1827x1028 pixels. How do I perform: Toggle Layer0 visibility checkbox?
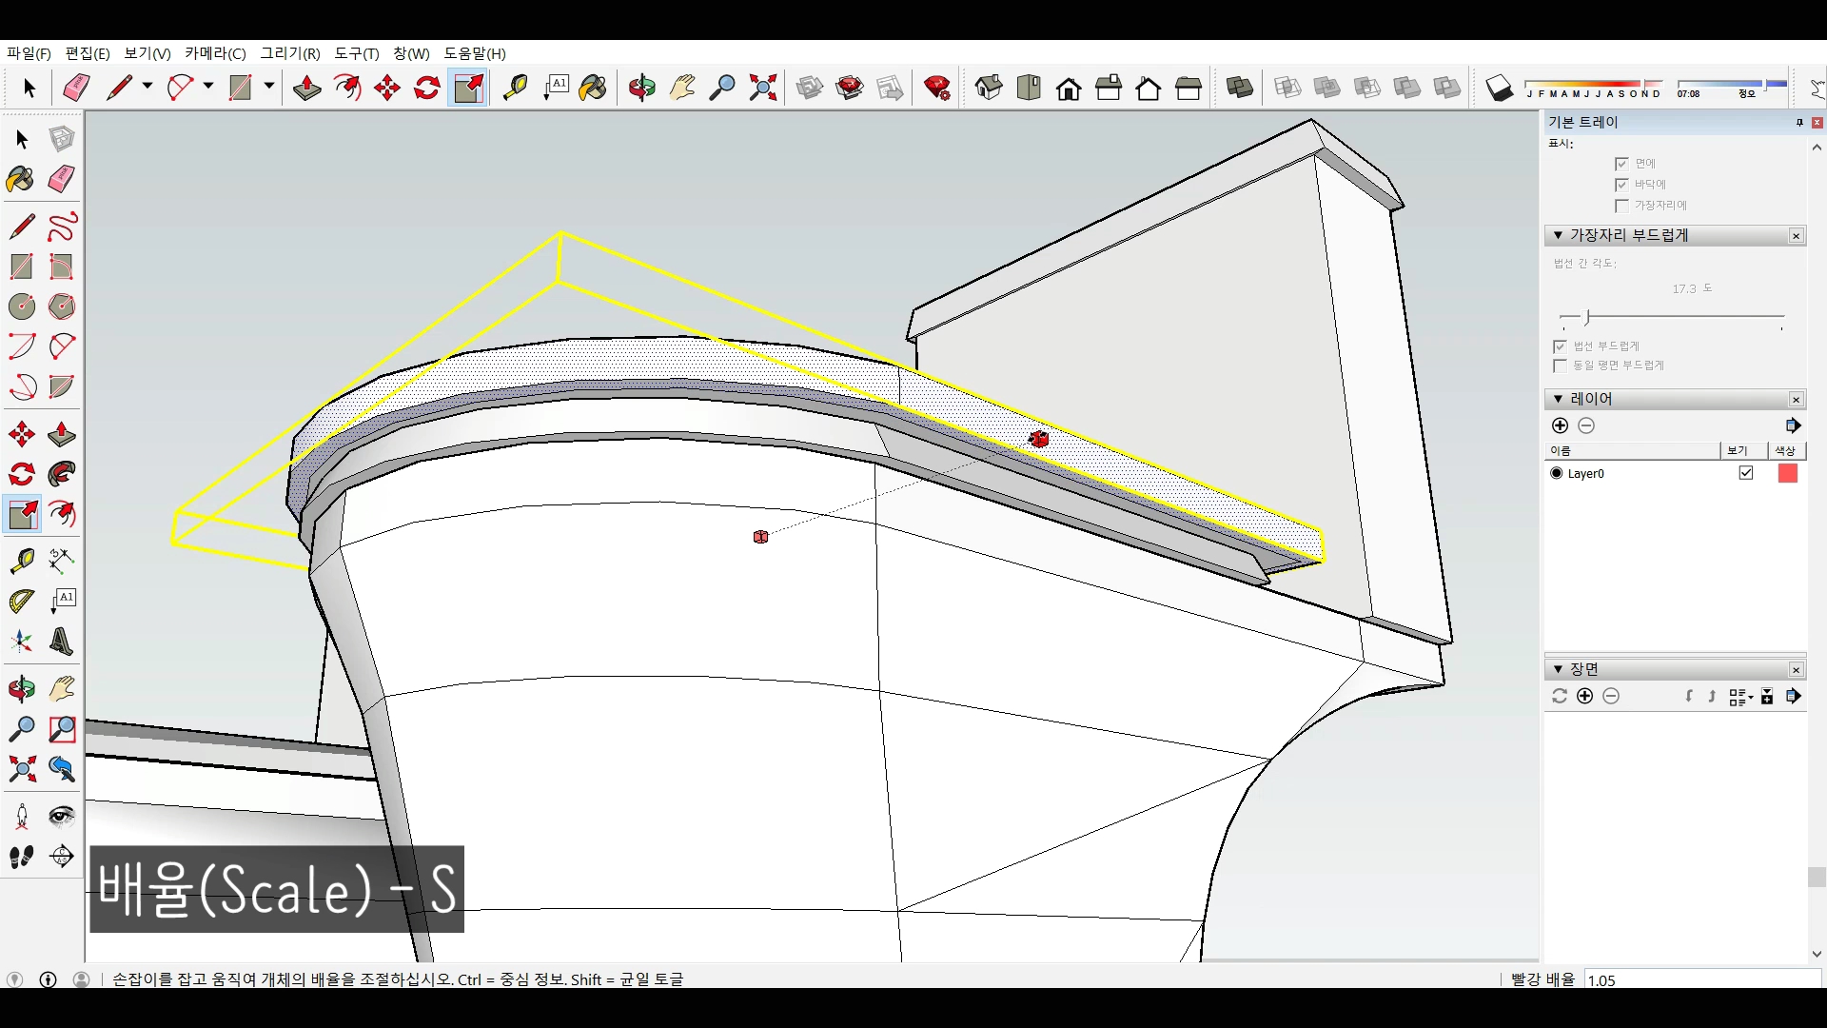(1746, 473)
